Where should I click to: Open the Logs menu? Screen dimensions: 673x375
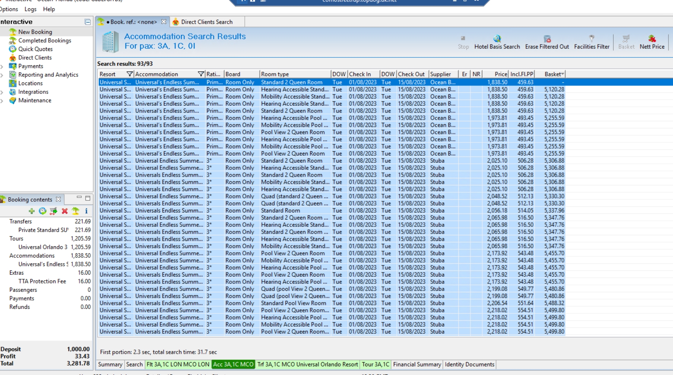pos(30,9)
